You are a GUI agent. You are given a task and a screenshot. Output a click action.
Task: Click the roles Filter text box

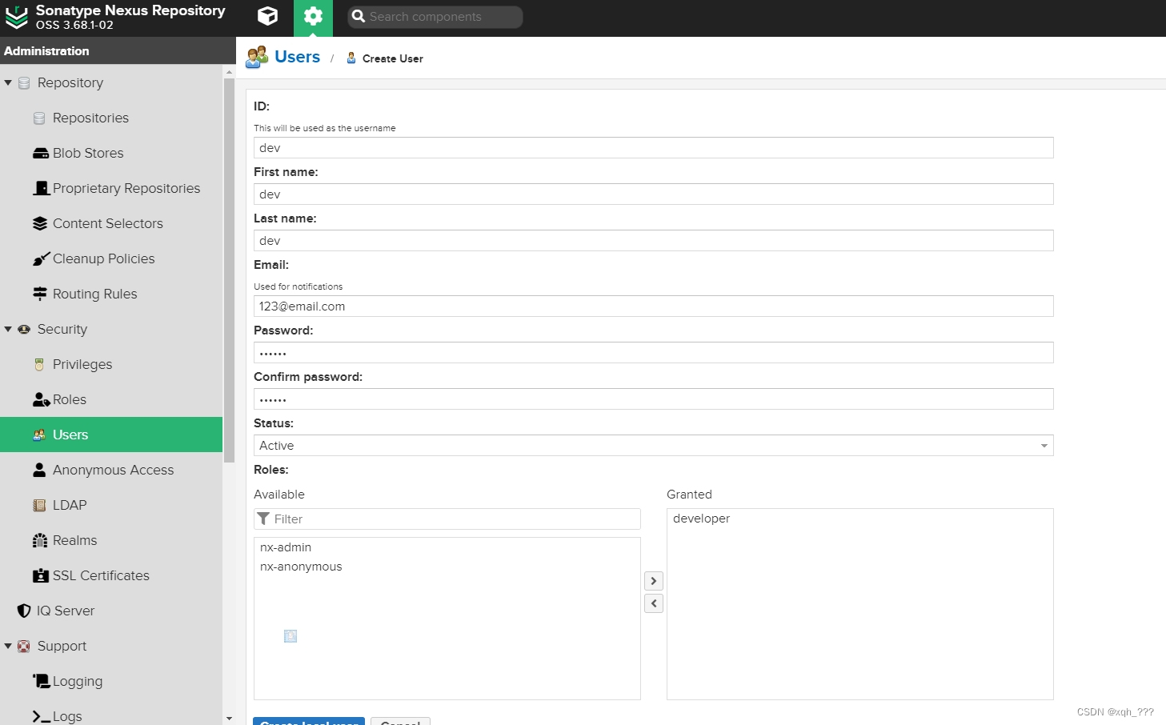(447, 519)
